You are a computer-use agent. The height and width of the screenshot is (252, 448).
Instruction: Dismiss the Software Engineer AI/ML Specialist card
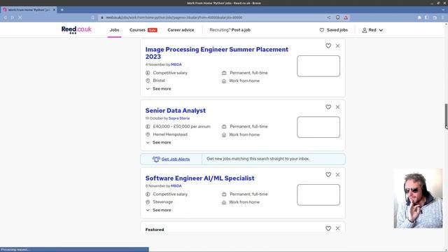337,174
